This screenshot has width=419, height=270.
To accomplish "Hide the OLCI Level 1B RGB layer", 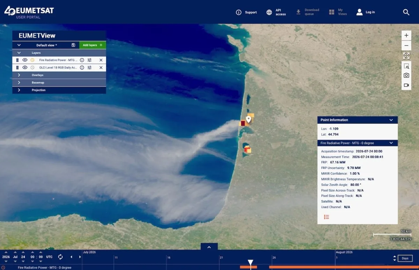I will 25,67.
